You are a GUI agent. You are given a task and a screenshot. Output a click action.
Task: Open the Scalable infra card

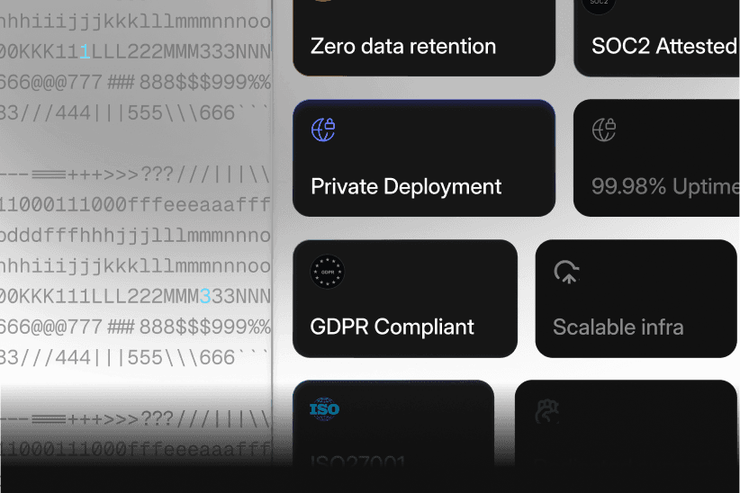pos(636,299)
